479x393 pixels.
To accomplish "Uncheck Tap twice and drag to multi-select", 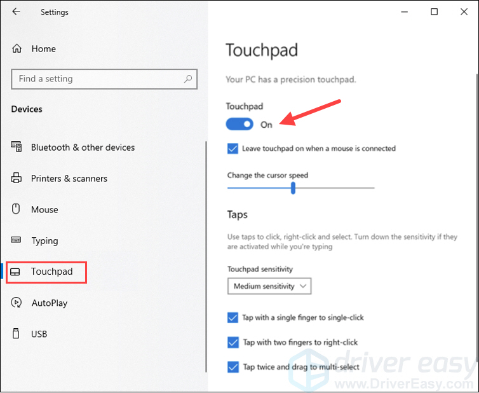I will pyautogui.click(x=233, y=367).
